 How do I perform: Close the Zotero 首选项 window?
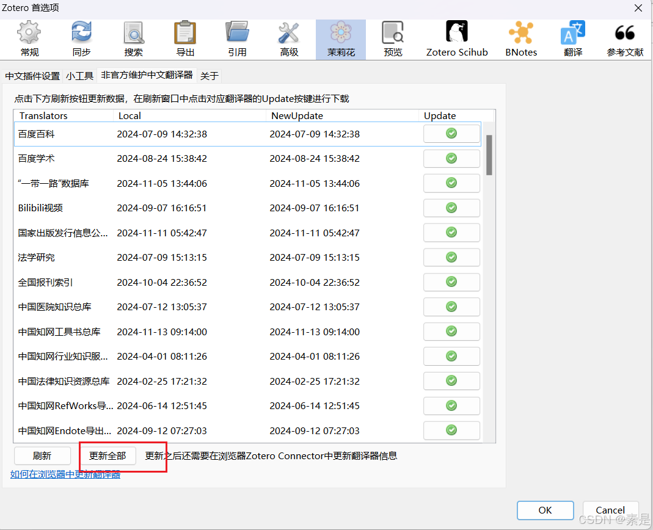pyautogui.click(x=638, y=8)
